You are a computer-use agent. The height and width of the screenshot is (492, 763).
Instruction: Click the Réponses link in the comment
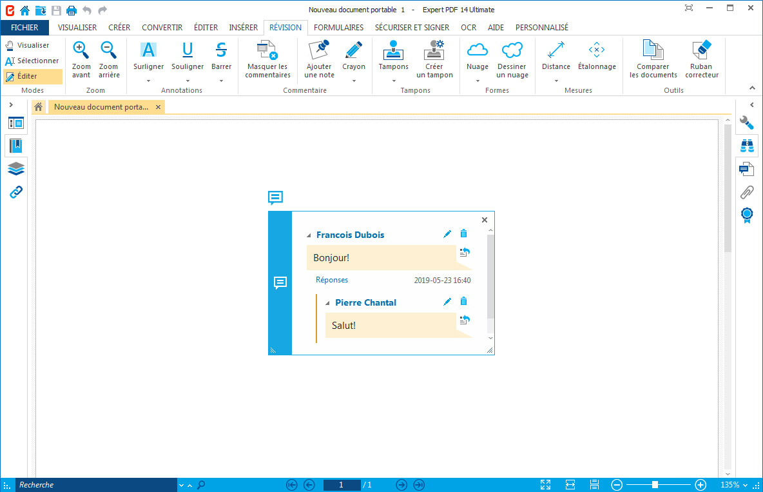pos(332,280)
